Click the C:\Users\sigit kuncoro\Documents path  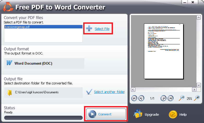click(x=37, y=92)
